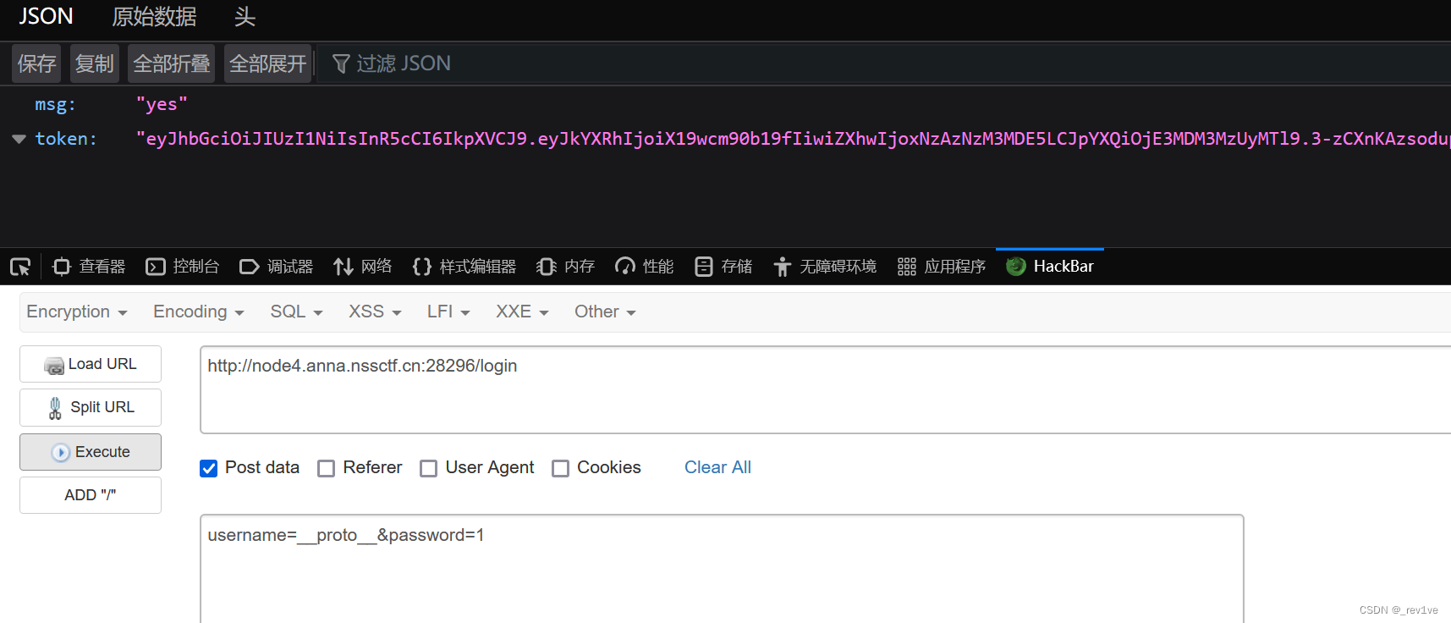
Task: Open the Performance (性能) panel icon
Action: point(625,267)
